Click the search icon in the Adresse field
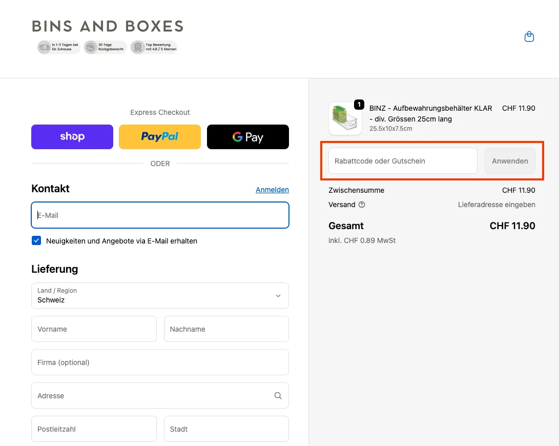 pos(278,395)
